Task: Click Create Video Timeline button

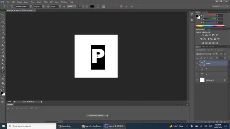Action: pyautogui.click(x=96, y=116)
